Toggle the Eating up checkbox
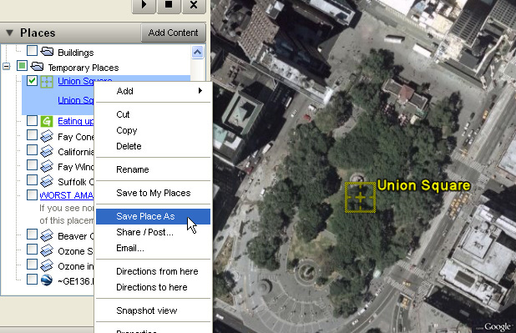The height and width of the screenshot is (333, 516). (x=32, y=120)
